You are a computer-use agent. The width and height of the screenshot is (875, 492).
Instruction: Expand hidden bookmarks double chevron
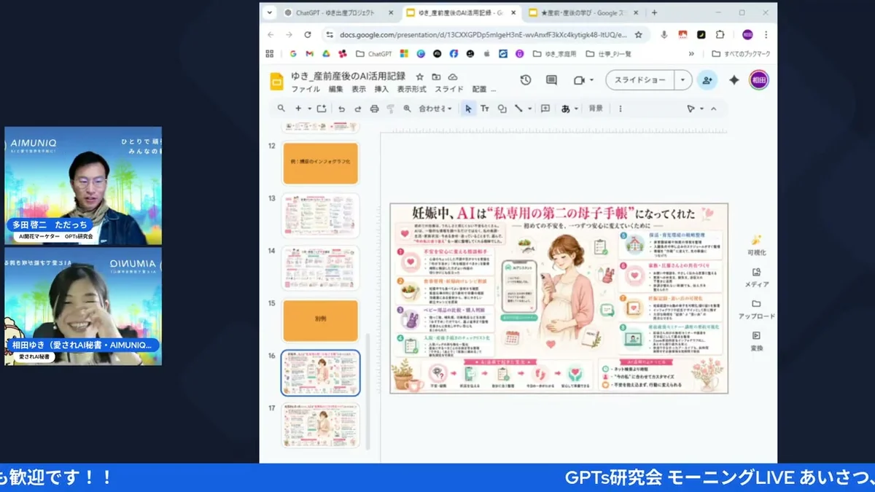coord(691,54)
